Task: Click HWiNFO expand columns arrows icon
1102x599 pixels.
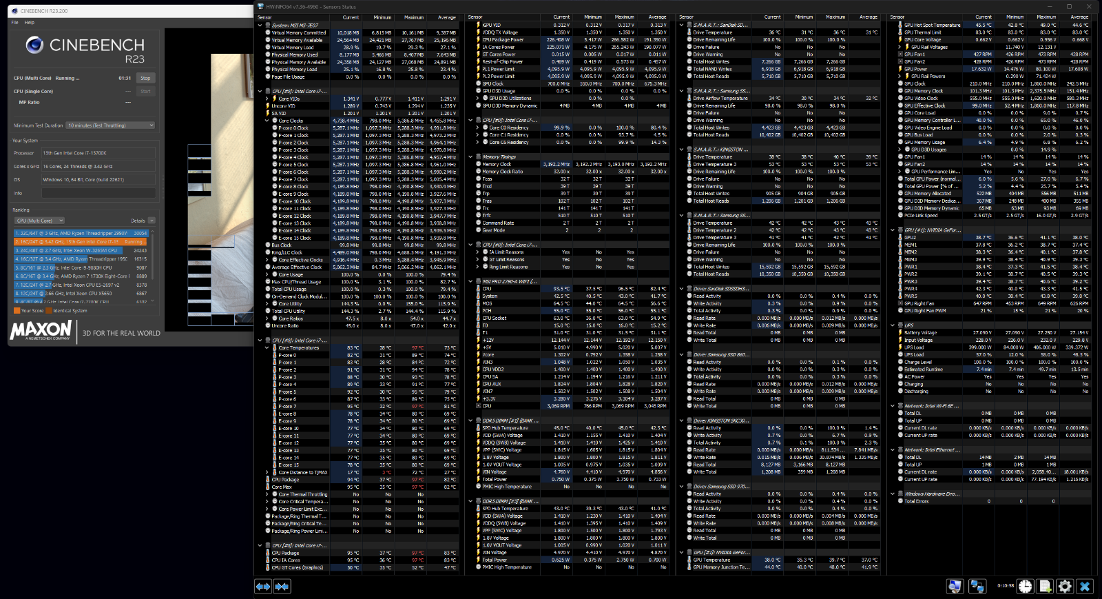Action: click(263, 586)
